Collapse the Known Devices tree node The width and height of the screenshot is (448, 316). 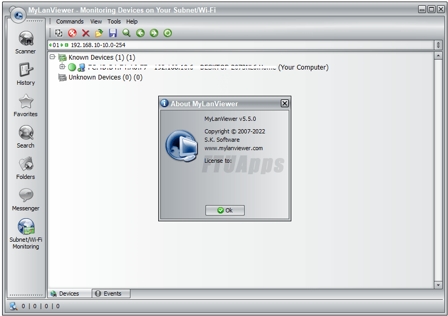point(52,57)
